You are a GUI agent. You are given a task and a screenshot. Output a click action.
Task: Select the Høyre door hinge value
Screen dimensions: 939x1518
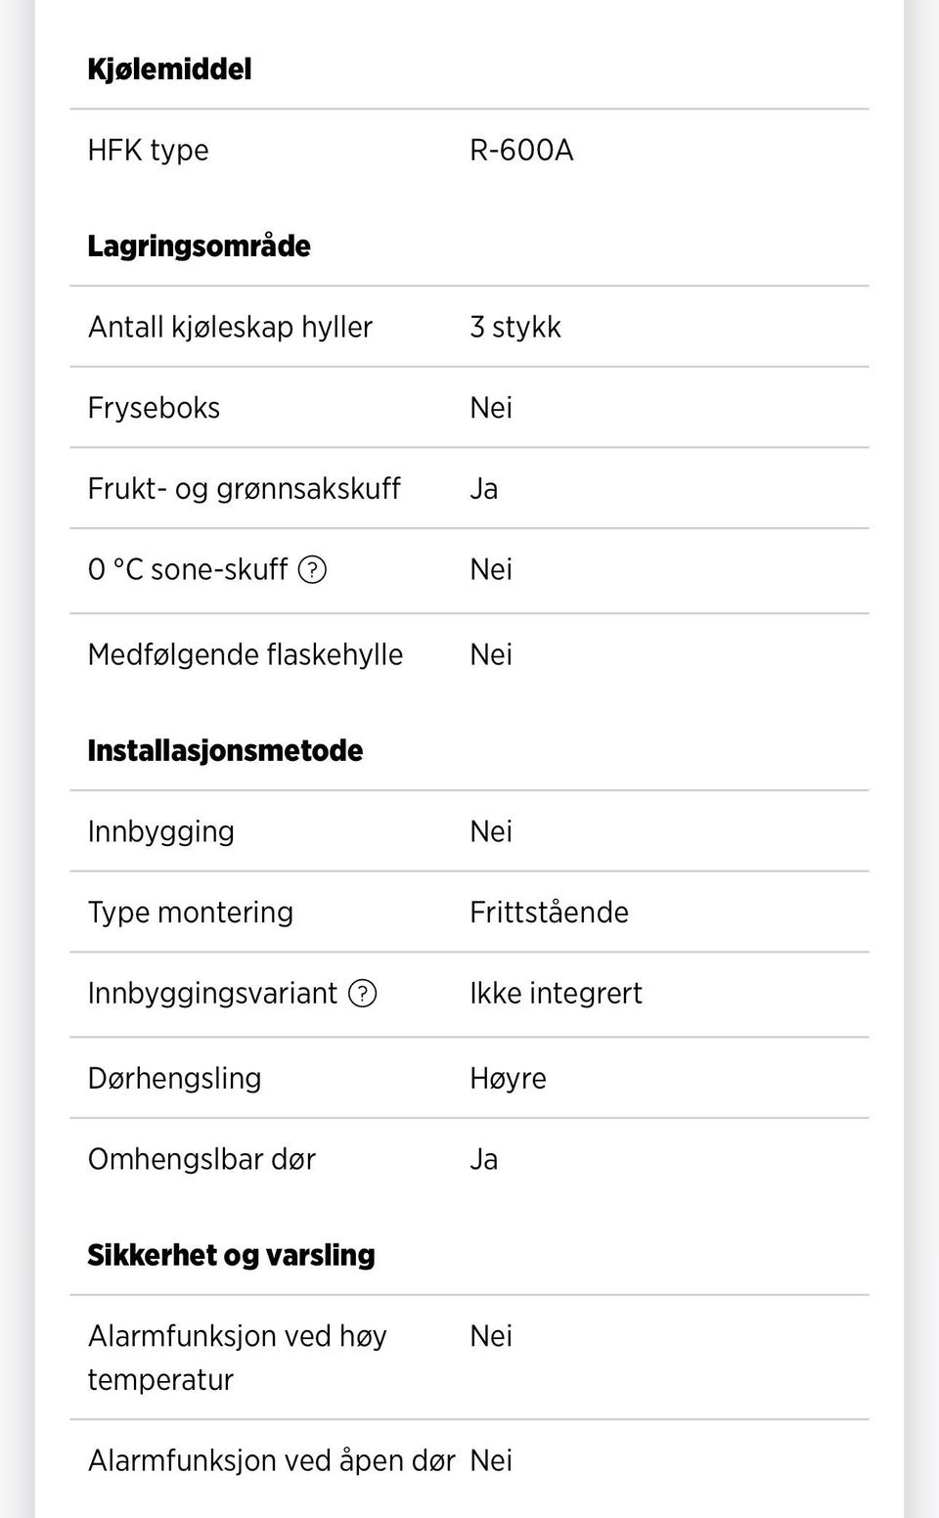click(x=508, y=1079)
